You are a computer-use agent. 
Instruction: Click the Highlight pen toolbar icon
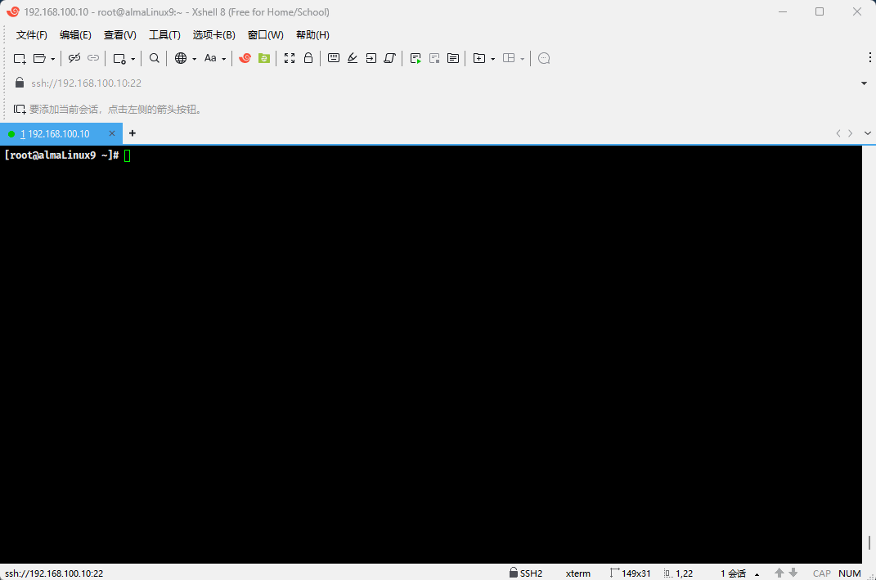[x=353, y=58]
